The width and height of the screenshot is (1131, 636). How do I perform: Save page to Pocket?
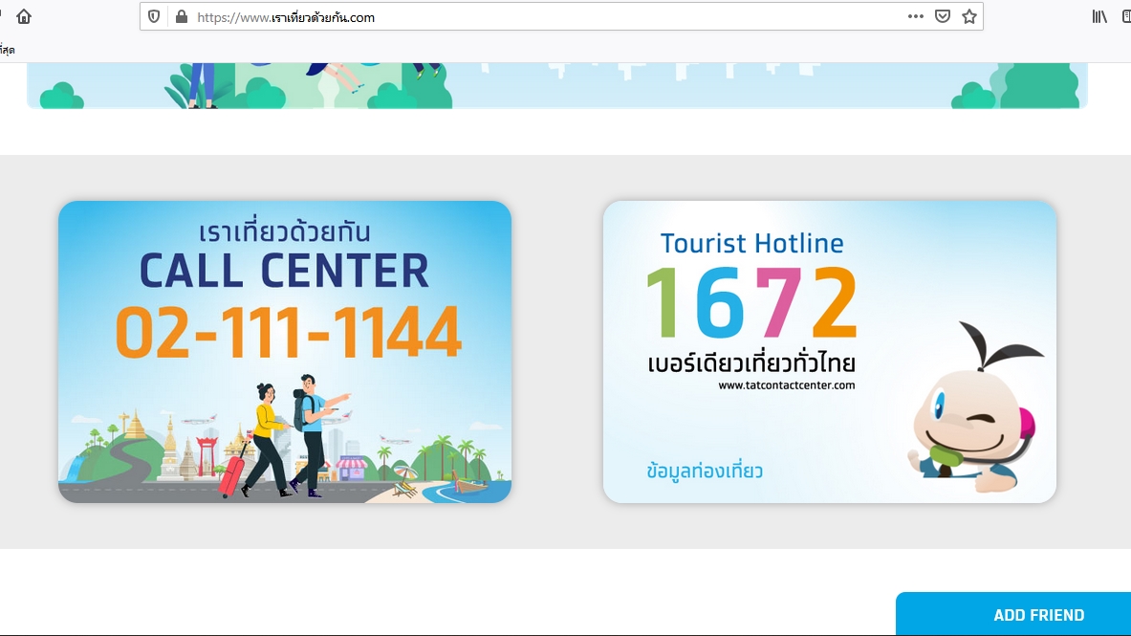942,16
